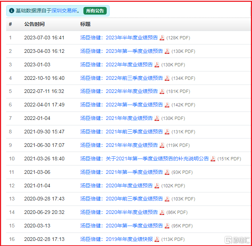Select the date 2021-03-06
The image size is (252, 246).
[37, 173]
